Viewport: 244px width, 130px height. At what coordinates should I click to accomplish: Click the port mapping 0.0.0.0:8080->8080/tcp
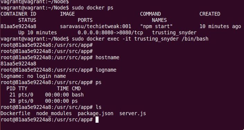click(110, 33)
